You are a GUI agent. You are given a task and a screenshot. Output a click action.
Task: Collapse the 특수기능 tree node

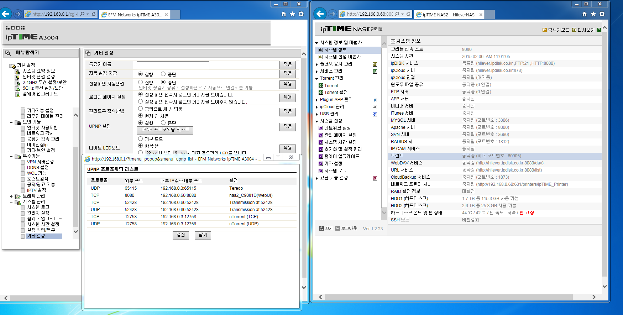11,157
